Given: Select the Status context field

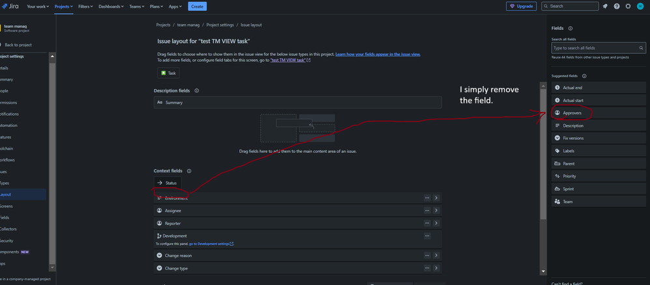Looking at the screenshot, I should (x=167, y=183).
